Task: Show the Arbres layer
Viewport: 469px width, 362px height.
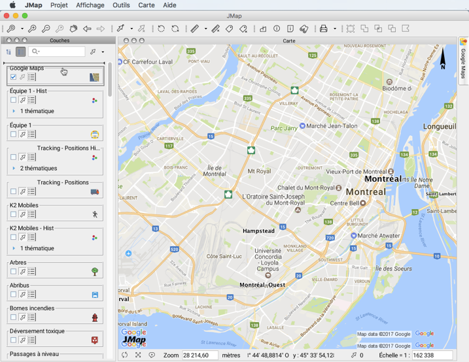Action: [x=13, y=272]
